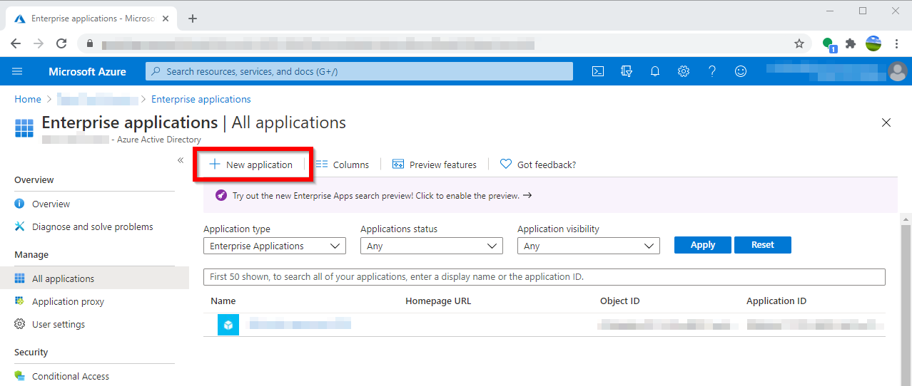Click the Reset filter button
This screenshot has height=386, width=912.
pyautogui.click(x=762, y=245)
